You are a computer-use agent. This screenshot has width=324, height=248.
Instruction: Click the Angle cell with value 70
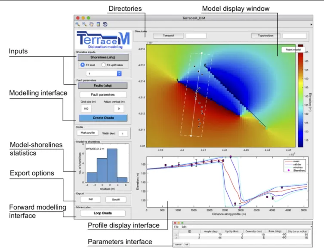[211, 235]
